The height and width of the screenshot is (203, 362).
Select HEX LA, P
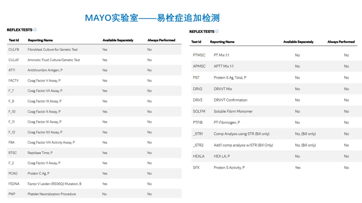click(222, 156)
